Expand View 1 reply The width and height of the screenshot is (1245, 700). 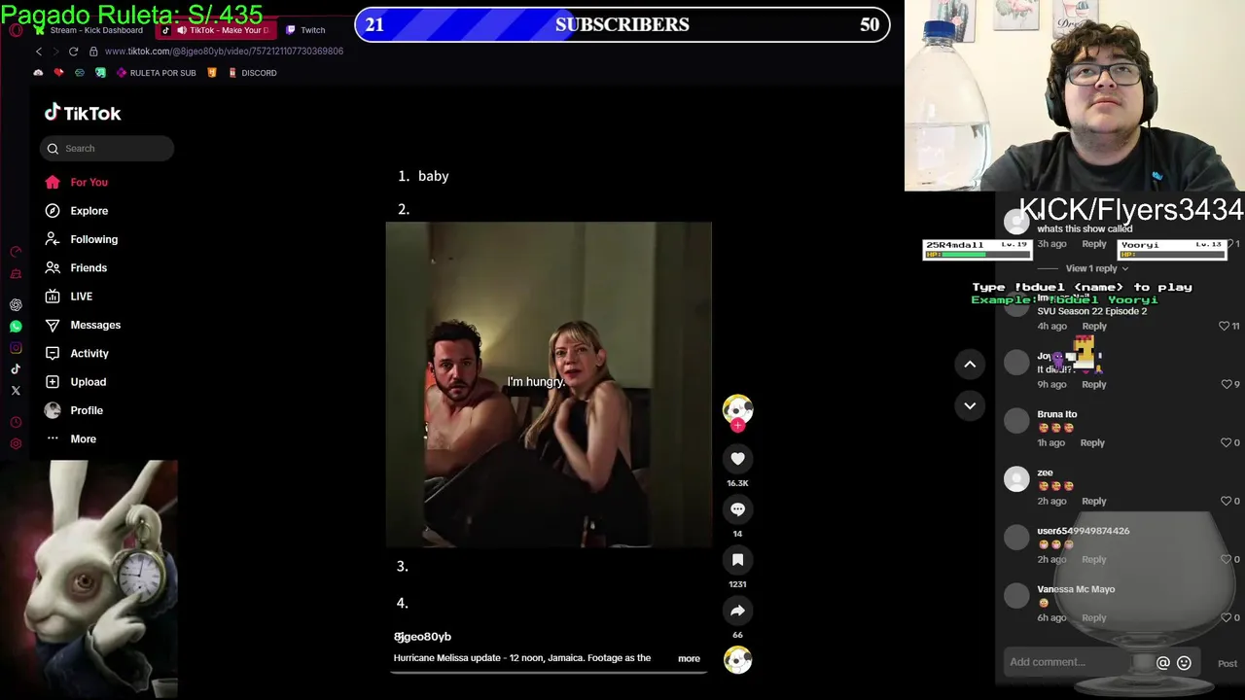pyautogui.click(x=1096, y=268)
